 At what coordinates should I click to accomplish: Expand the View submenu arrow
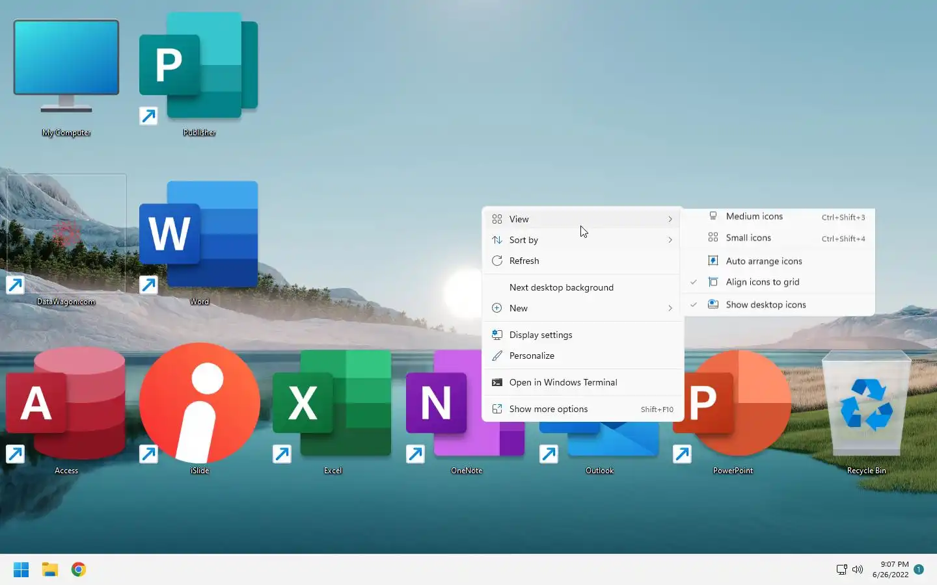(x=670, y=219)
